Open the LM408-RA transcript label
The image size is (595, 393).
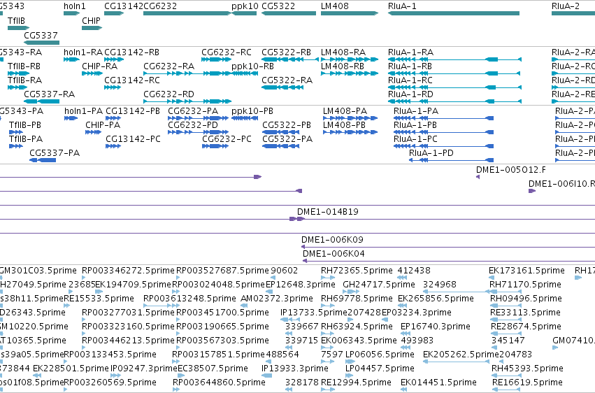(x=343, y=52)
